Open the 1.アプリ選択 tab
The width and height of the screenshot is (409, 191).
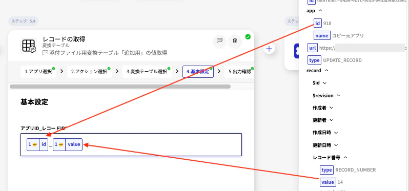[38, 72]
